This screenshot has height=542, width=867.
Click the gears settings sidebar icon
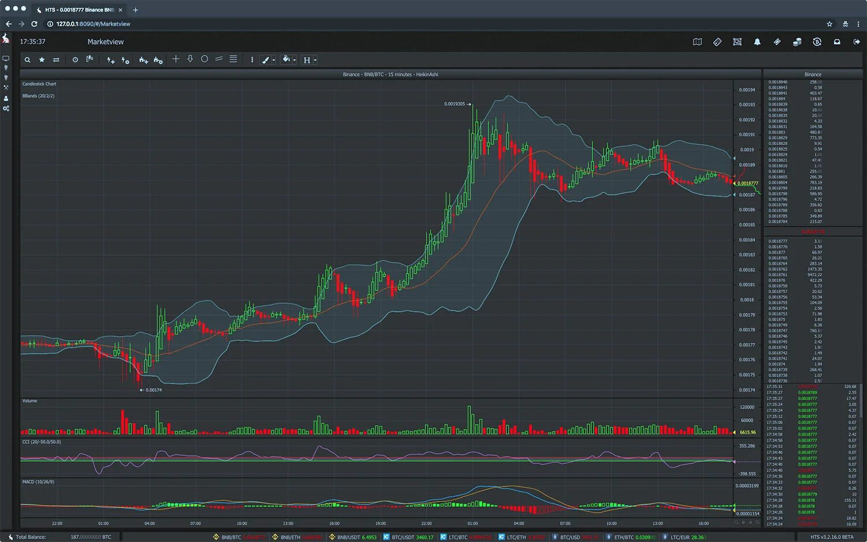[6, 108]
